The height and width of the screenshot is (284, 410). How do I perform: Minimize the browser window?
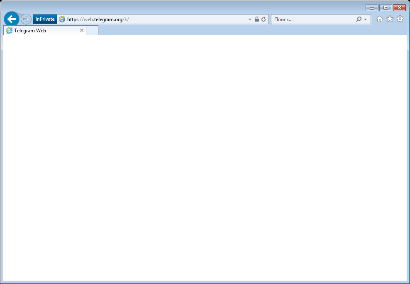372,8
